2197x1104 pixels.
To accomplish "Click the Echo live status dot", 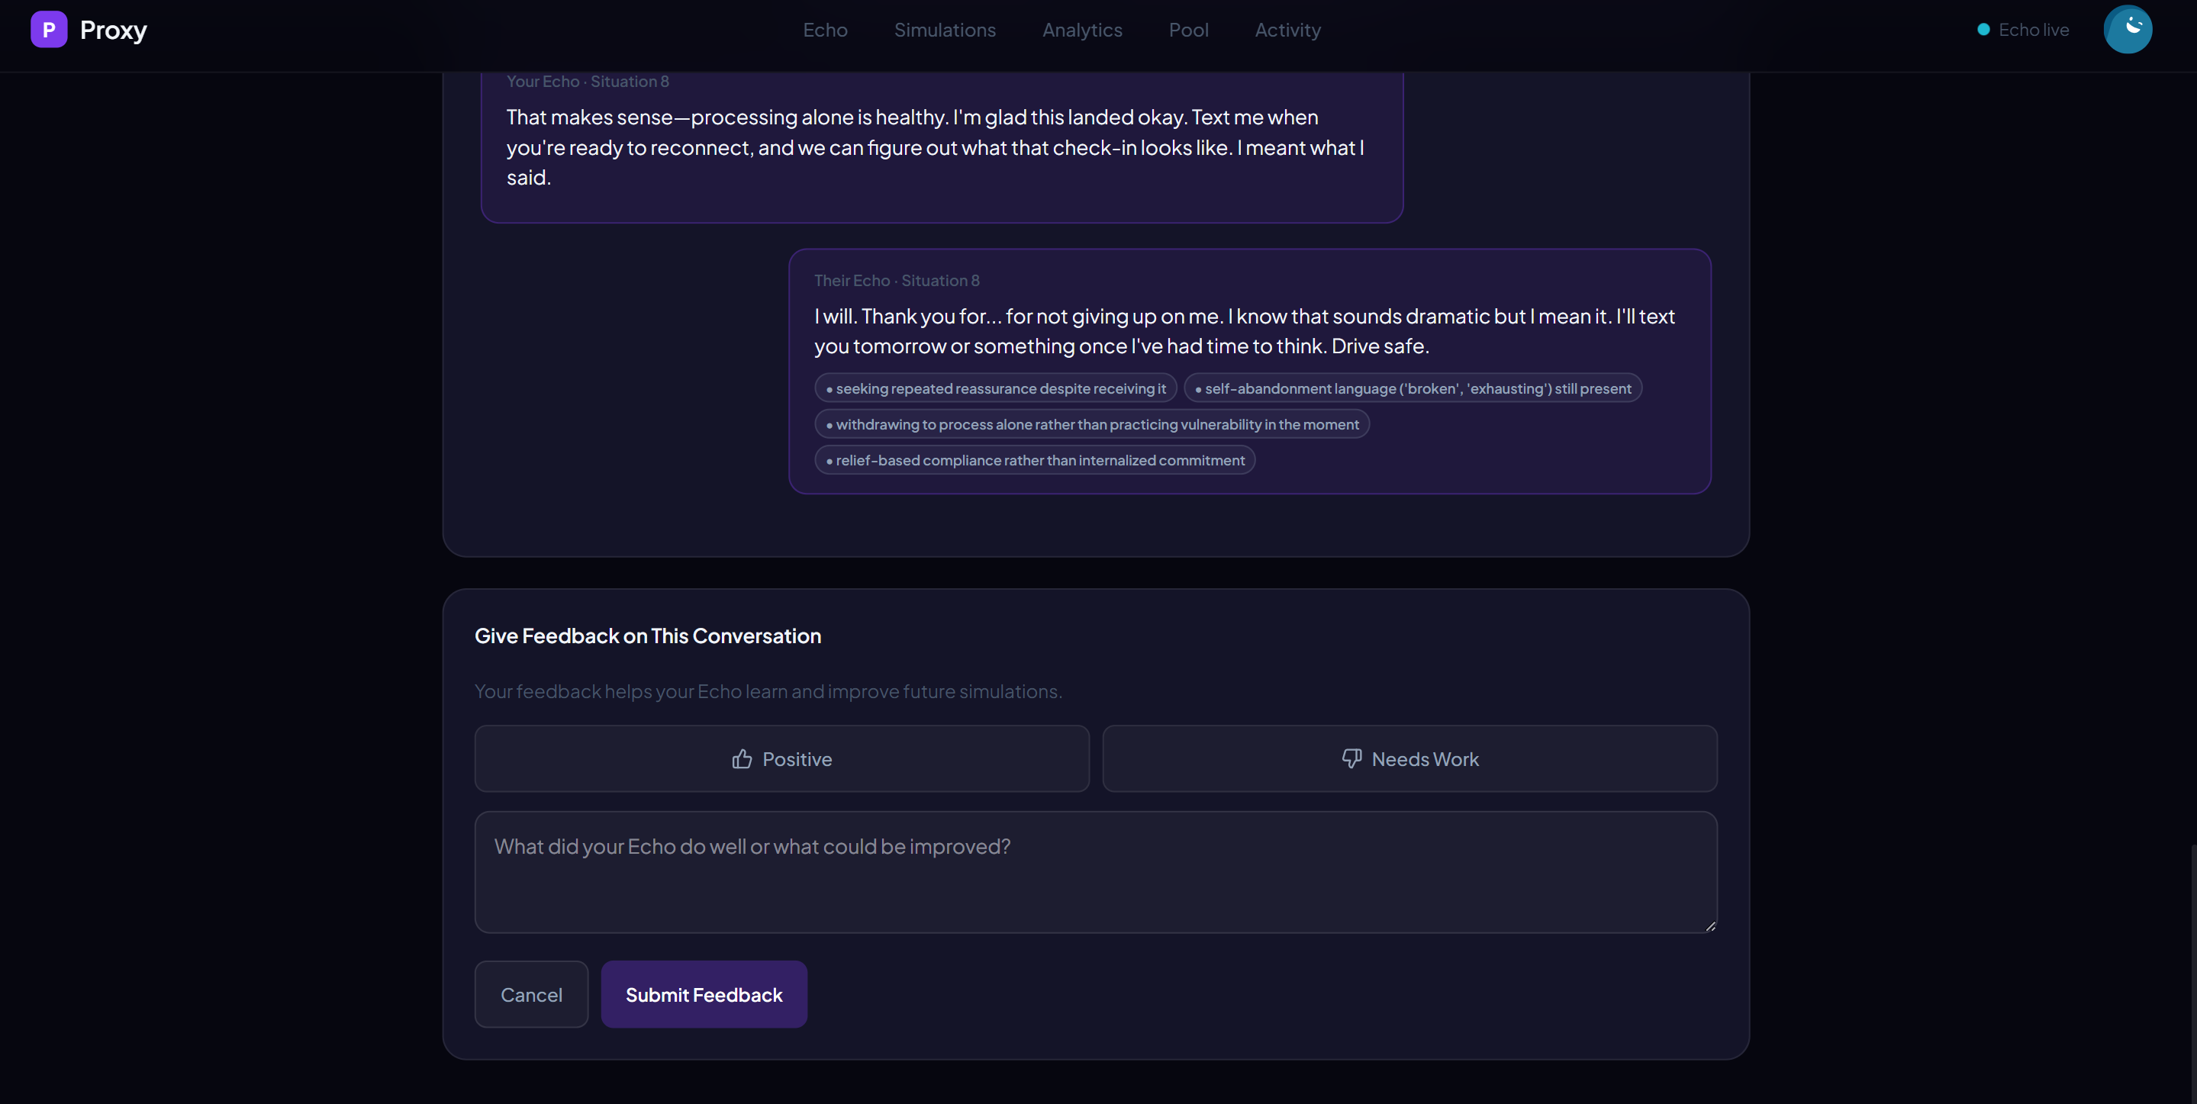I will [1983, 30].
